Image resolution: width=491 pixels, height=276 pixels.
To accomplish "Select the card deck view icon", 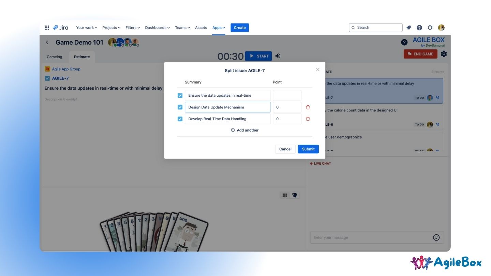I will pos(295,195).
